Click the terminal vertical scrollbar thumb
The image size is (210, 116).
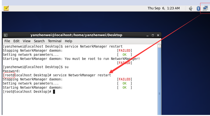click(159, 81)
